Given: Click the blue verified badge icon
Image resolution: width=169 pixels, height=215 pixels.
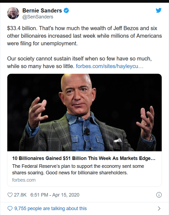Looking at the screenshot, I should pos(66,11).
